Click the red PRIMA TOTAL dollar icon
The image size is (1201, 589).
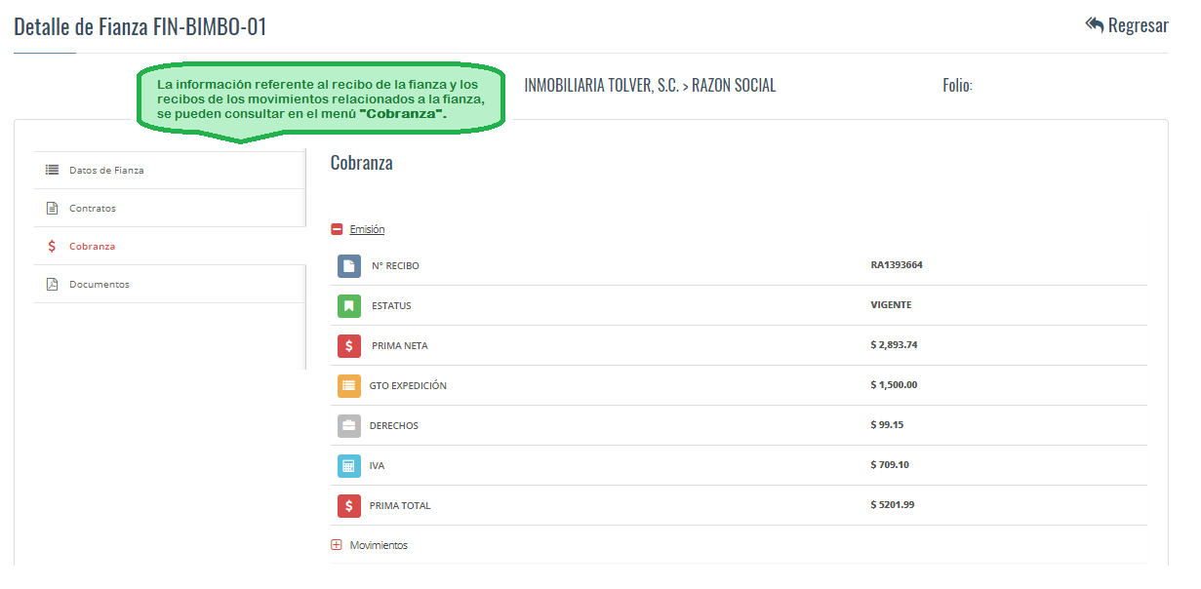[x=349, y=505]
